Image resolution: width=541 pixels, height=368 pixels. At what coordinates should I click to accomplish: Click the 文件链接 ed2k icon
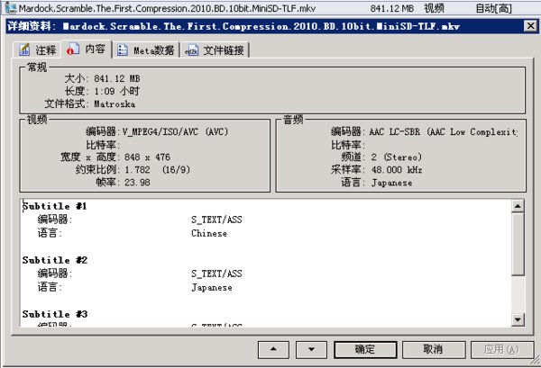pyautogui.click(x=191, y=50)
